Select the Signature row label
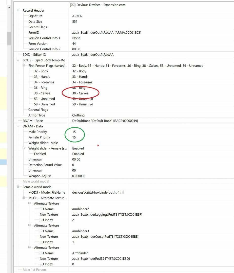Screen dimensions: 234x273 [x=35, y=16]
